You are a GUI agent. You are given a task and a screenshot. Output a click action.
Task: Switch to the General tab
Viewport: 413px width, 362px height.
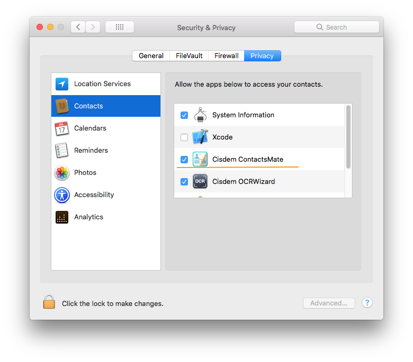click(151, 55)
